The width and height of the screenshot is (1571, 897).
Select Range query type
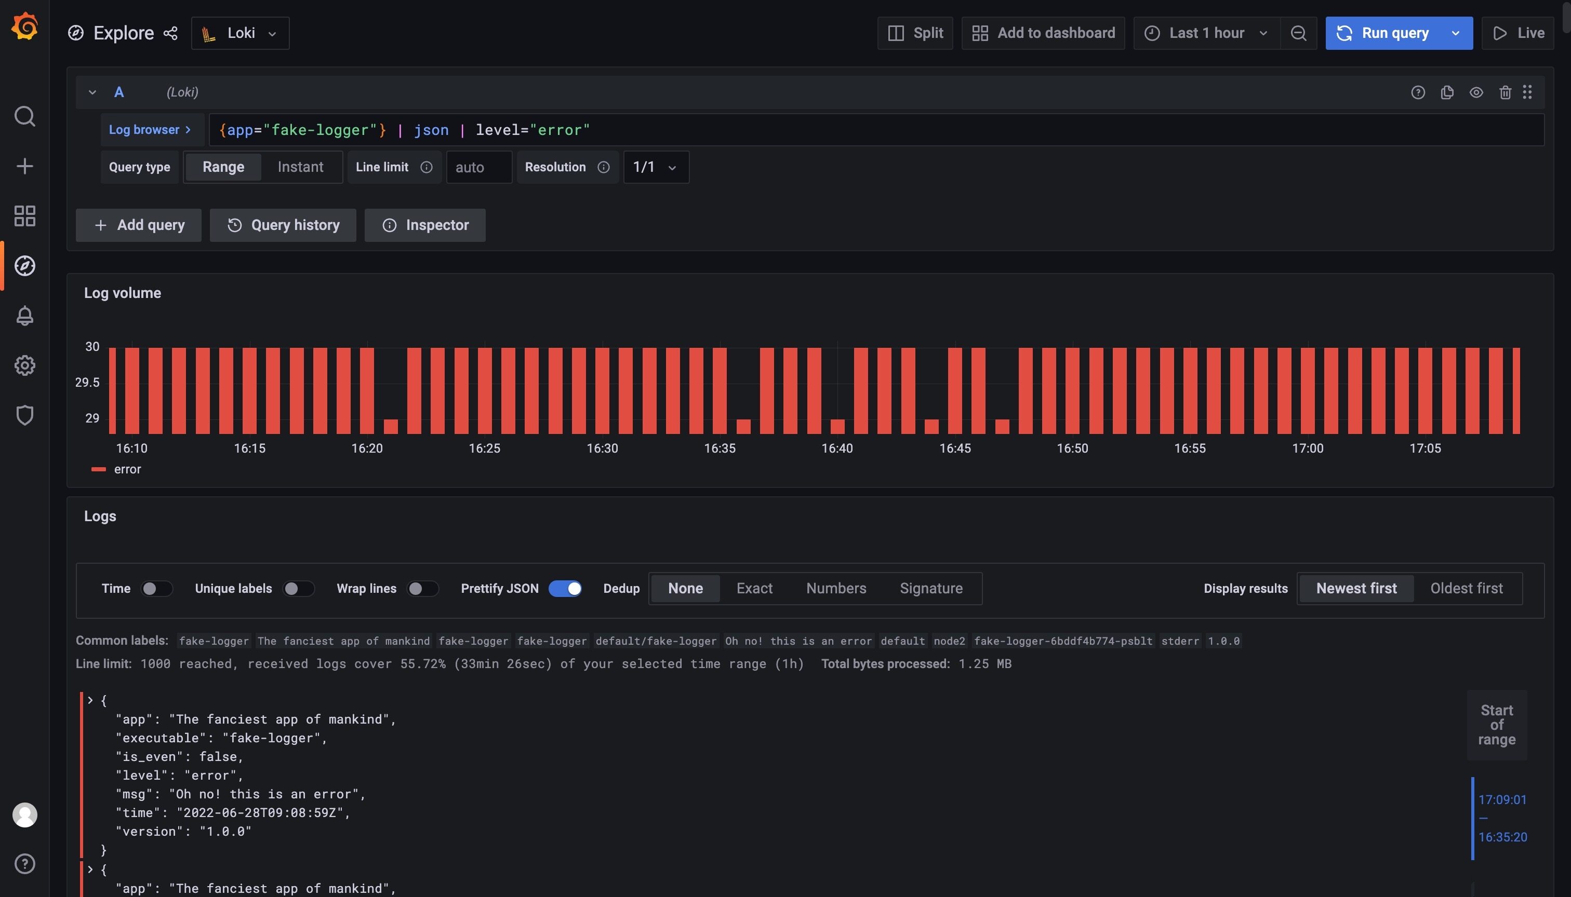pyautogui.click(x=223, y=167)
